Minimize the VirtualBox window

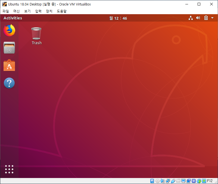coord(187,4)
